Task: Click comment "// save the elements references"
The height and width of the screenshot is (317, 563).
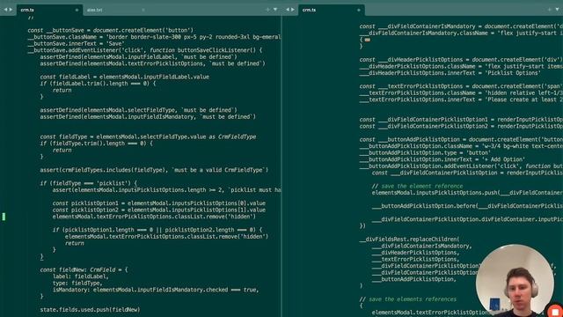Action: pos(408,299)
